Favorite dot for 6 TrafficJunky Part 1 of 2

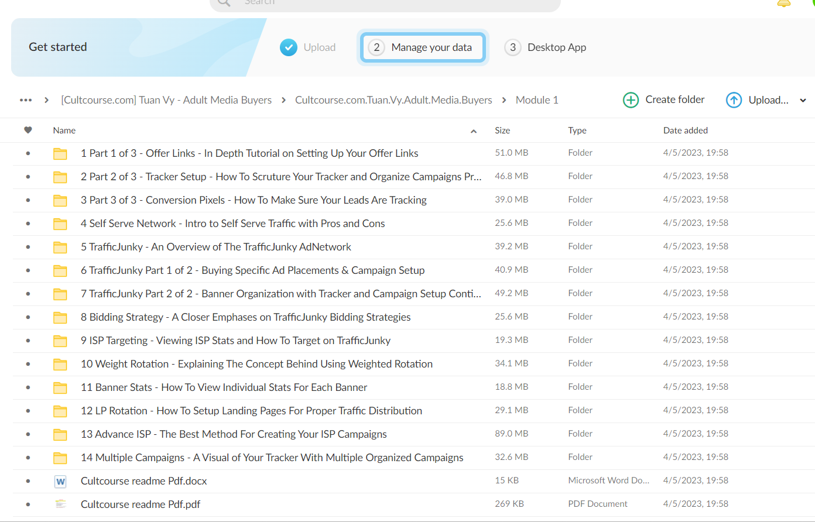28,270
